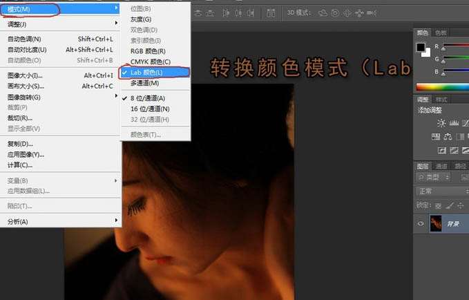Choose 16 位/通道(N) bit depth option

150,109
